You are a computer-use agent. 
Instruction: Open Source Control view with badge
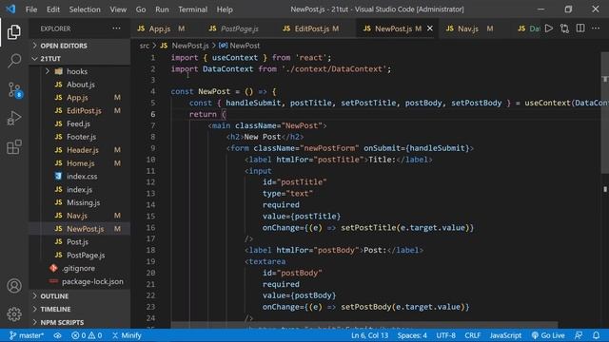pos(15,90)
